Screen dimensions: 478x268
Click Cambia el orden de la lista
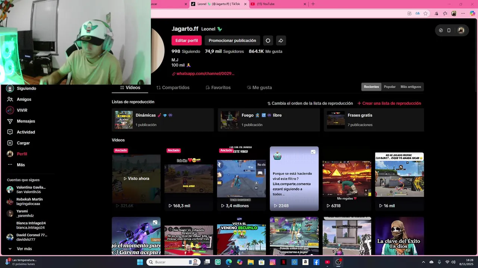[x=310, y=103]
